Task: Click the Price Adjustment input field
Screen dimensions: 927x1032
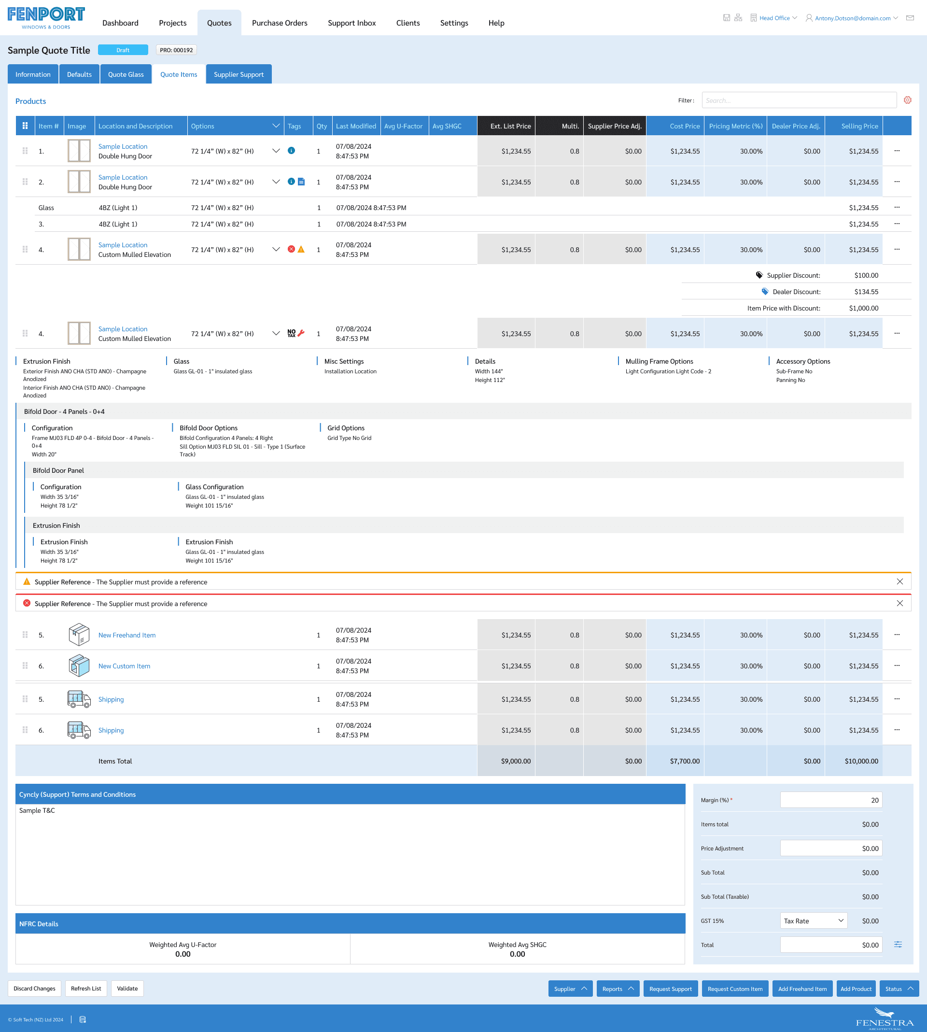Action: click(831, 848)
